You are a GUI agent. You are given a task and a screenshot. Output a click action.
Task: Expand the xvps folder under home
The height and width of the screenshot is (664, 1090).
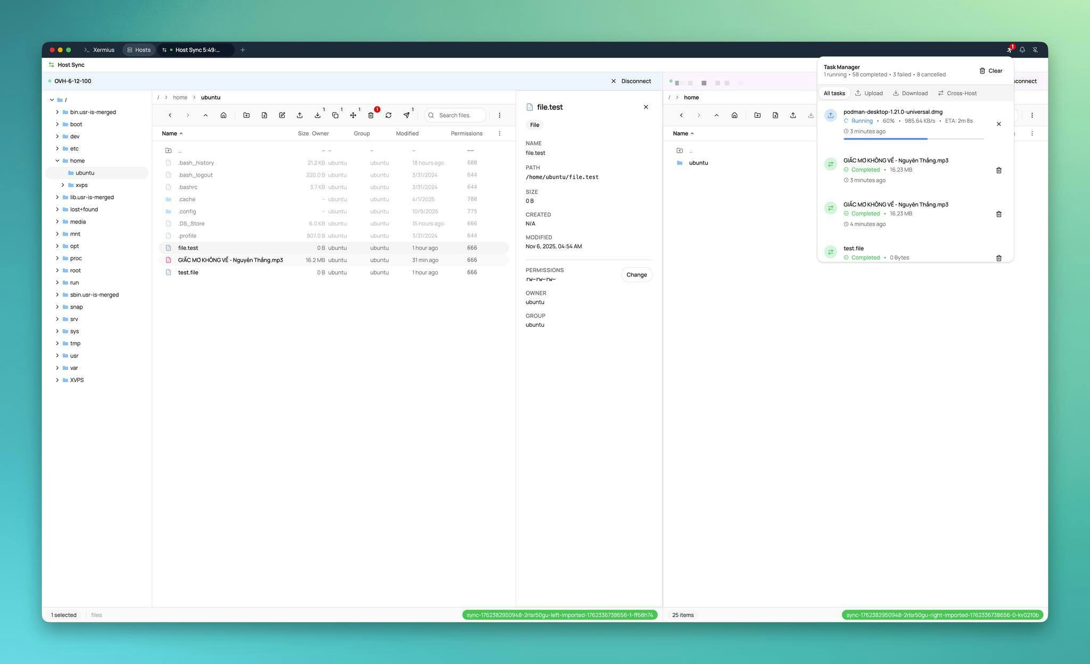[x=63, y=185]
